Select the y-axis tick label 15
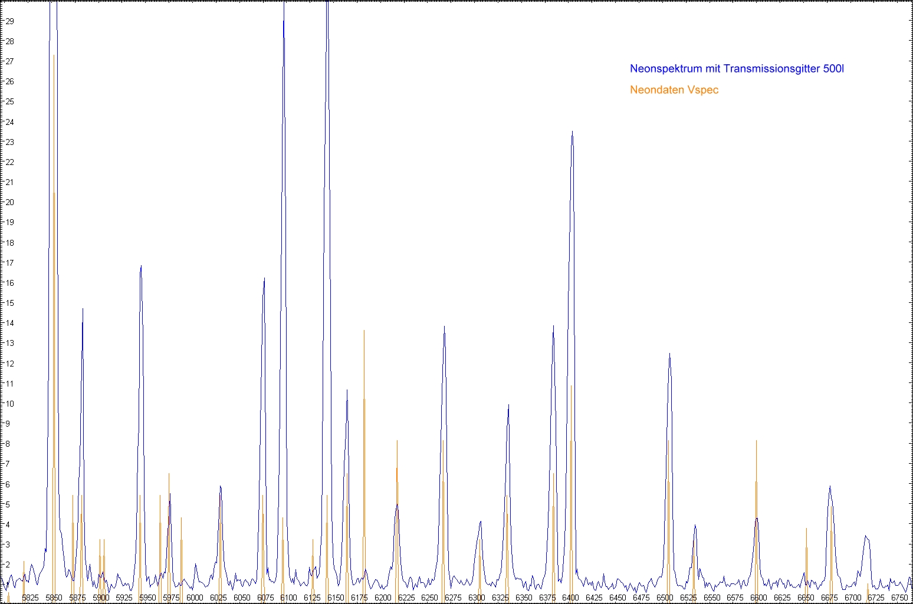Image resolution: width=913 pixels, height=604 pixels. tap(9, 303)
